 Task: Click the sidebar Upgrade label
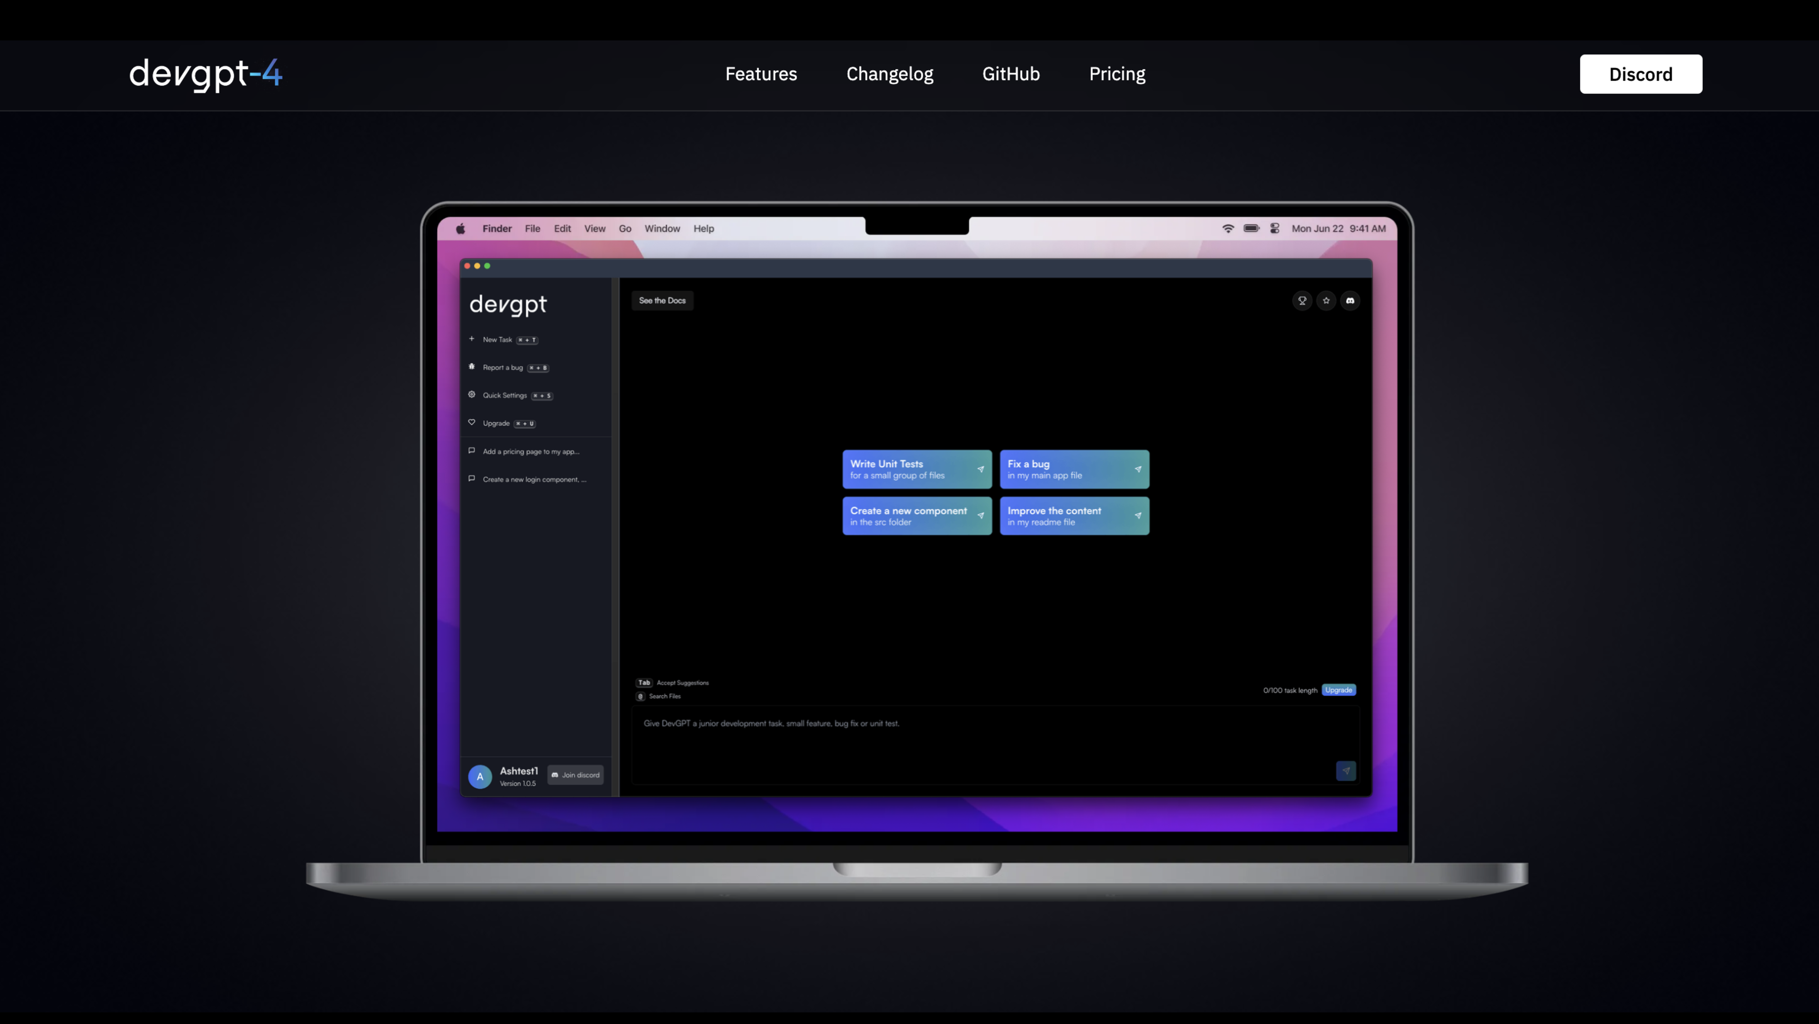click(495, 424)
